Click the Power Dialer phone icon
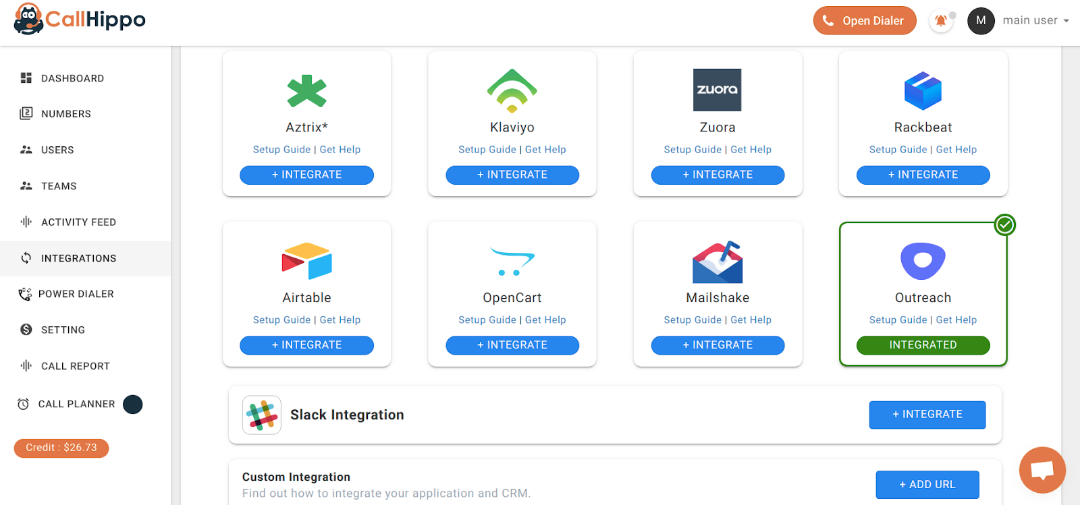 (25, 294)
